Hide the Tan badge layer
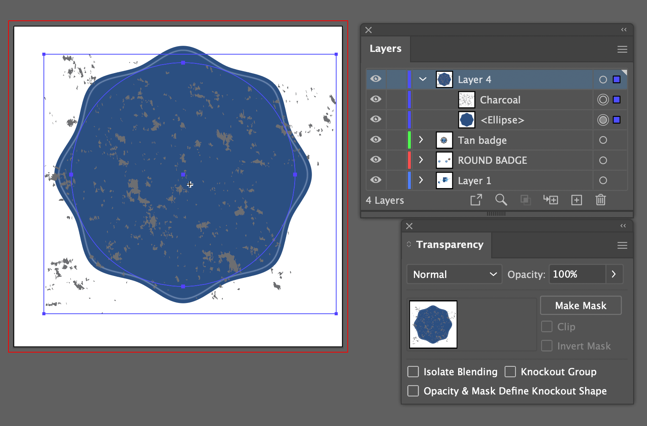 click(x=376, y=140)
